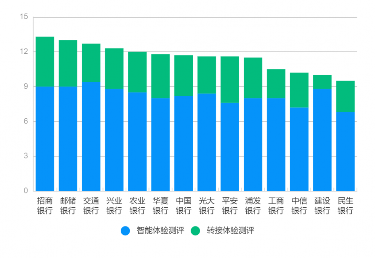The width and height of the screenshot is (375, 258).
Task: Select the 9 tick label on y-axis
Action: [26, 86]
